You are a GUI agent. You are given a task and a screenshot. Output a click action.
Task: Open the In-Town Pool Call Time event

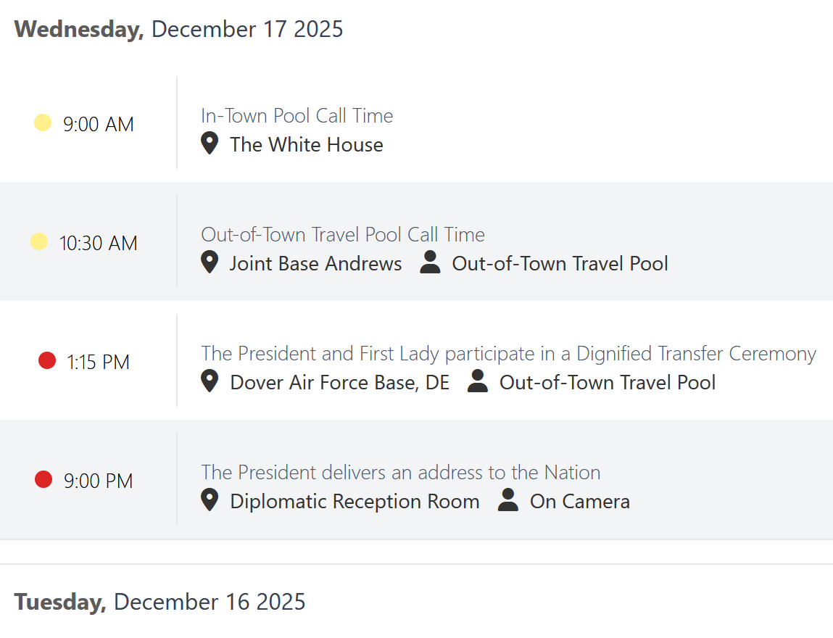point(297,116)
